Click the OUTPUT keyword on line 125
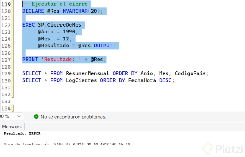This screenshot has height=157, width=245. pyautogui.click(x=103, y=46)
